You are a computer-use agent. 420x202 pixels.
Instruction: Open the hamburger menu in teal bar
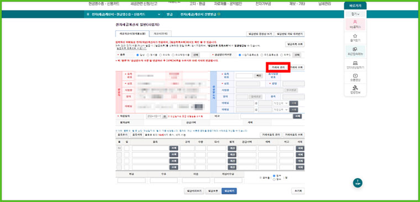[88, 14]
